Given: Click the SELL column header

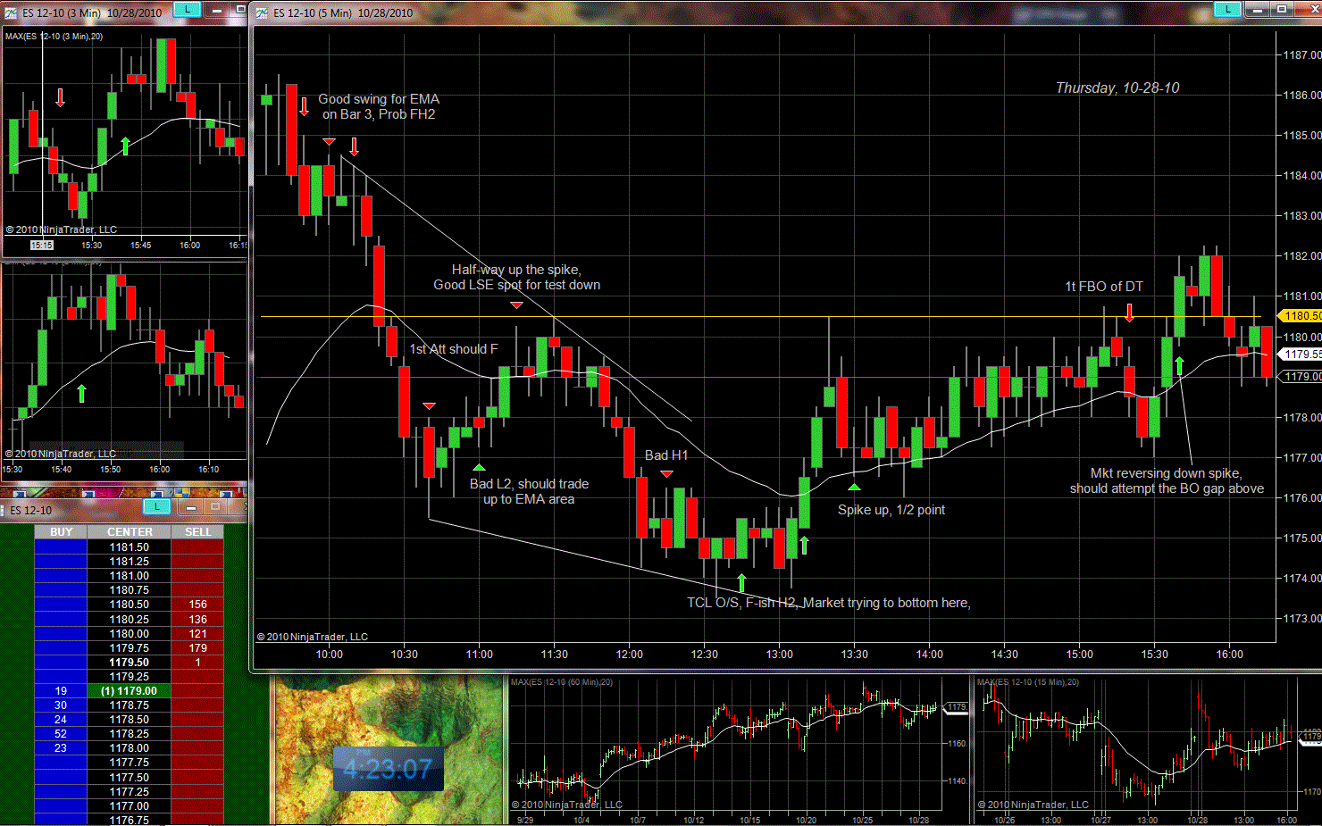Looking at the screenshot, I should coord(197,531).
